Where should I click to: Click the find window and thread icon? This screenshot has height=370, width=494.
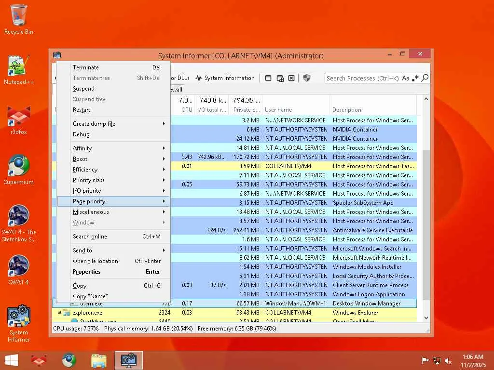[x=280, y=78]
